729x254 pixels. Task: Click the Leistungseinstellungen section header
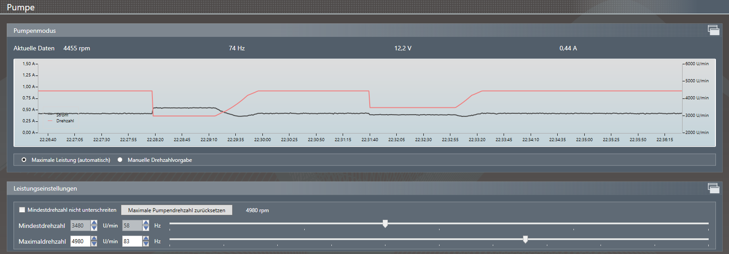(x=364, y=188)
